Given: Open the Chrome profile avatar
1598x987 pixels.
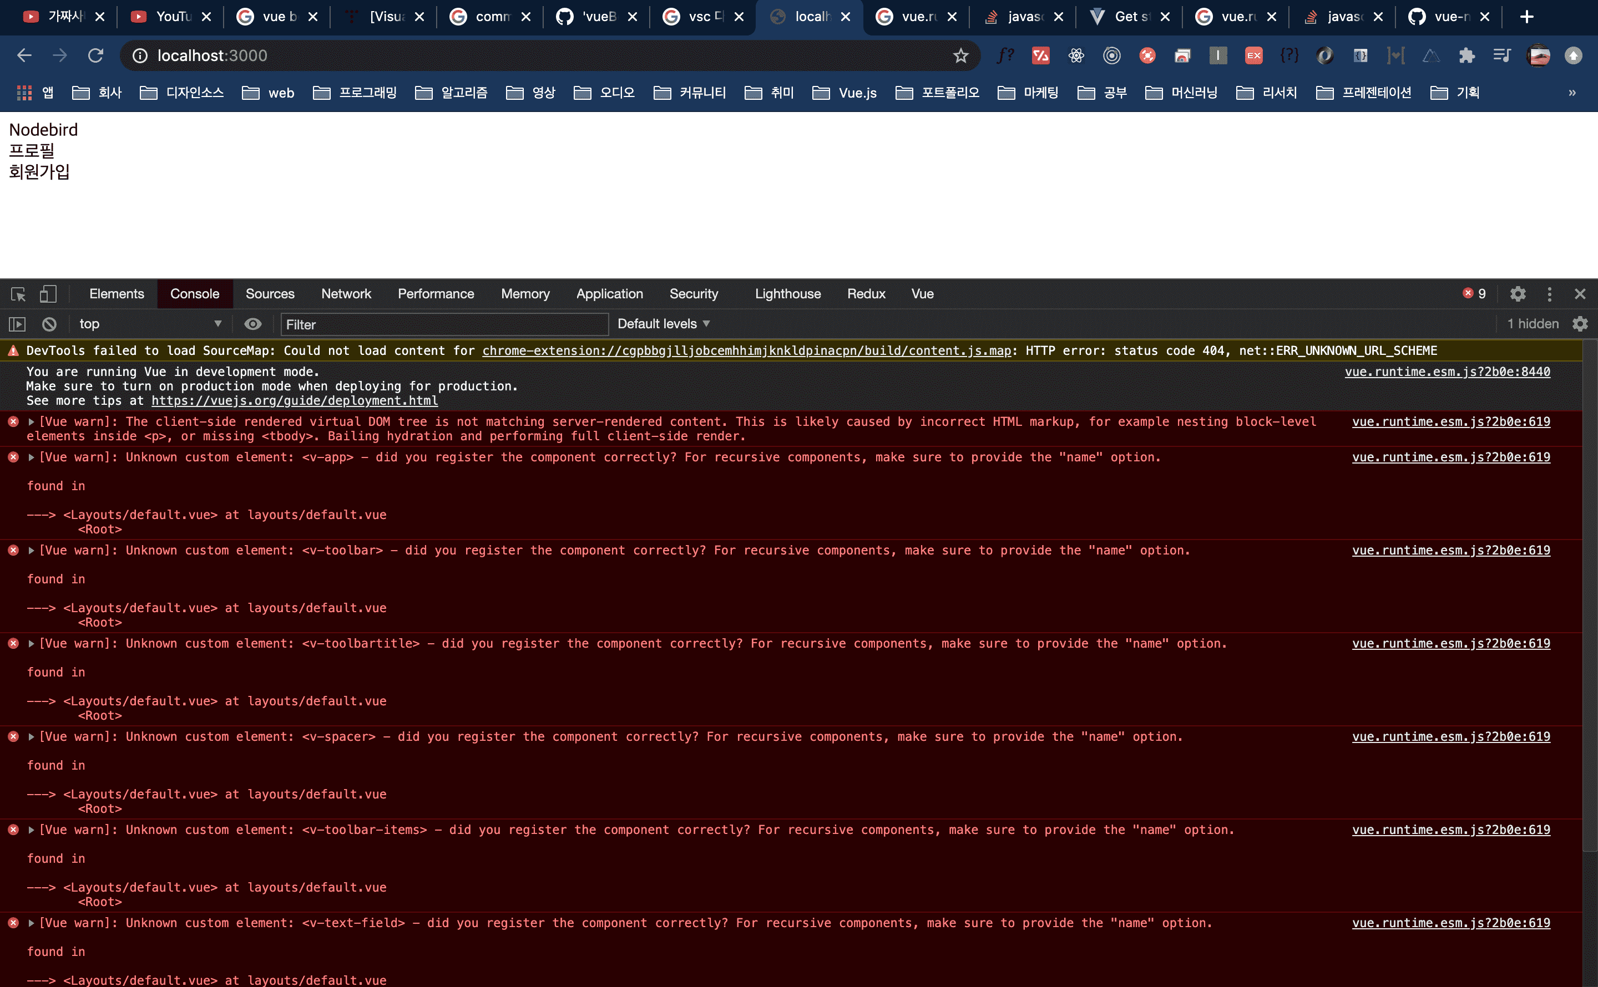Looking at the screenshot, I should coord(1538,55).
